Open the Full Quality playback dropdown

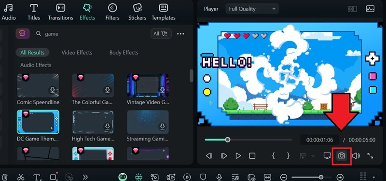252,9
